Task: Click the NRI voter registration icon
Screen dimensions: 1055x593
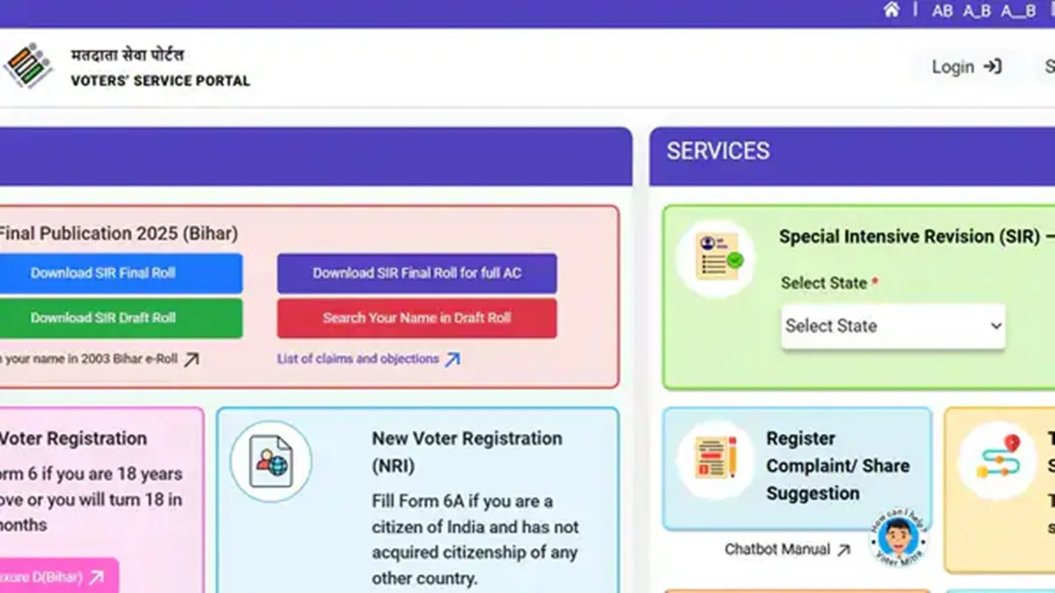Action: 270,461
